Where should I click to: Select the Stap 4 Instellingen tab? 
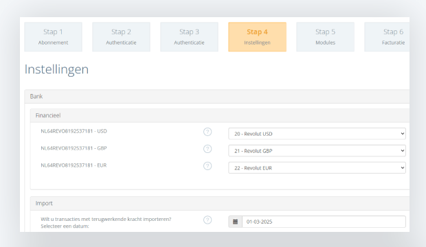tap(257, 37)
